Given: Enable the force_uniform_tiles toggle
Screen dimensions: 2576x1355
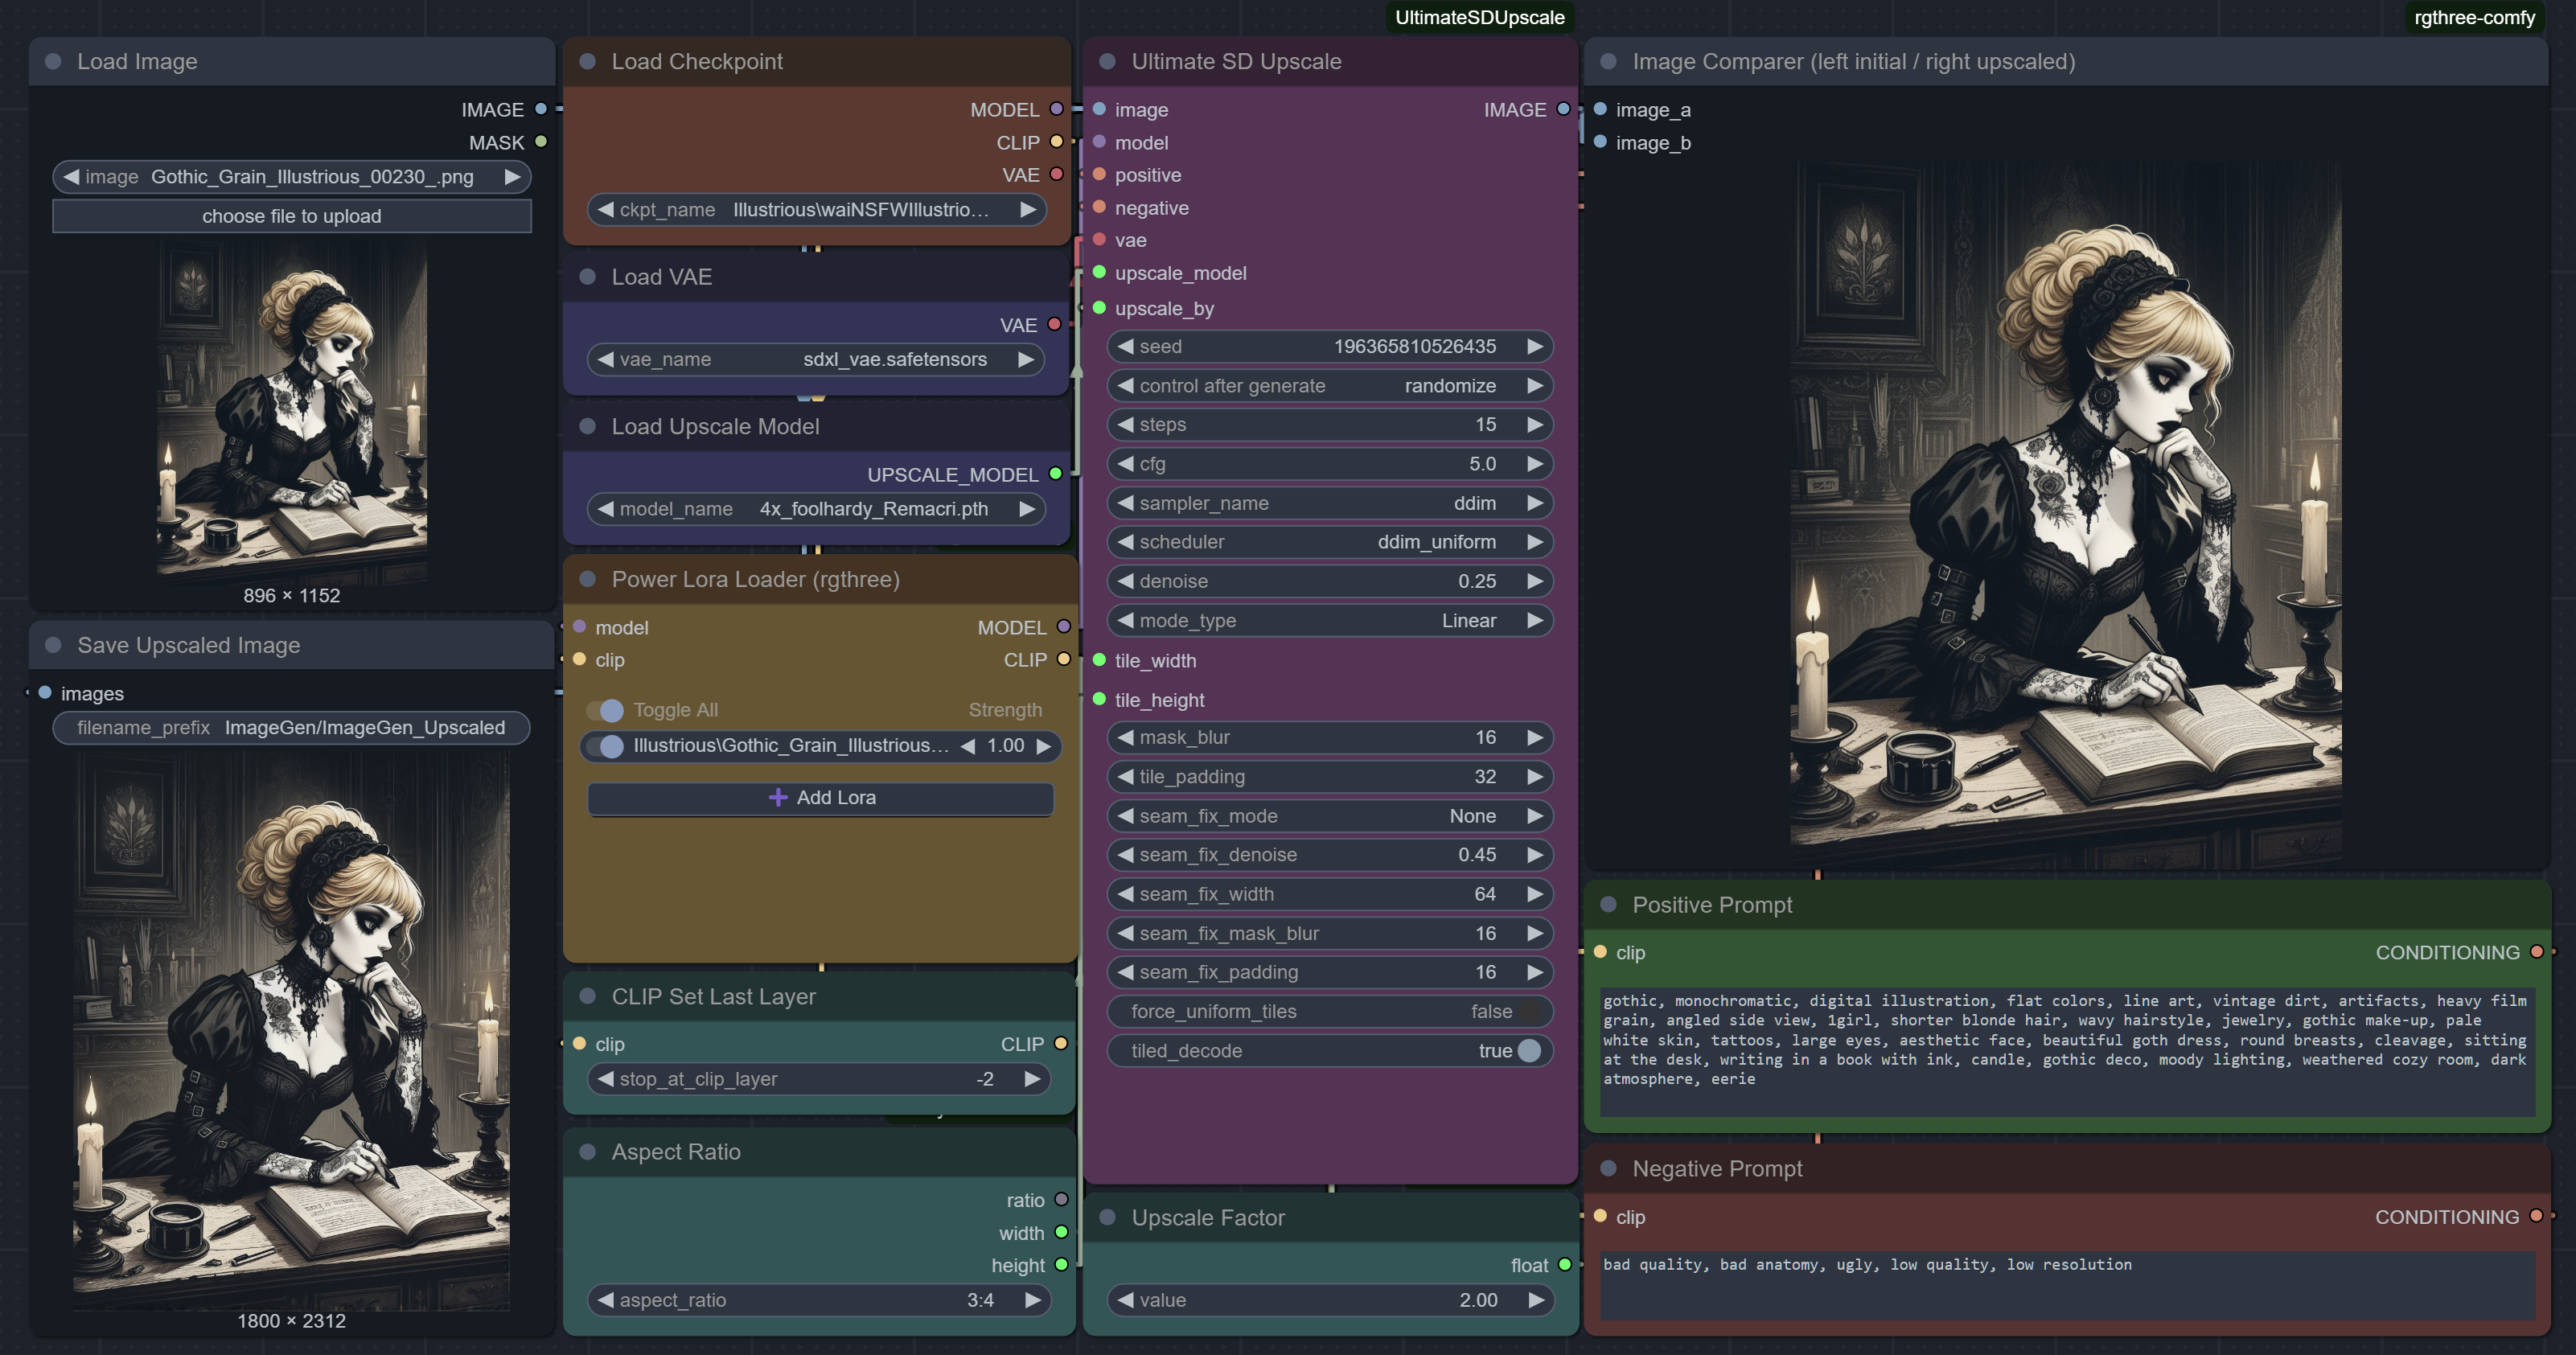Looking at the screenshot, I should 1528,1011.
